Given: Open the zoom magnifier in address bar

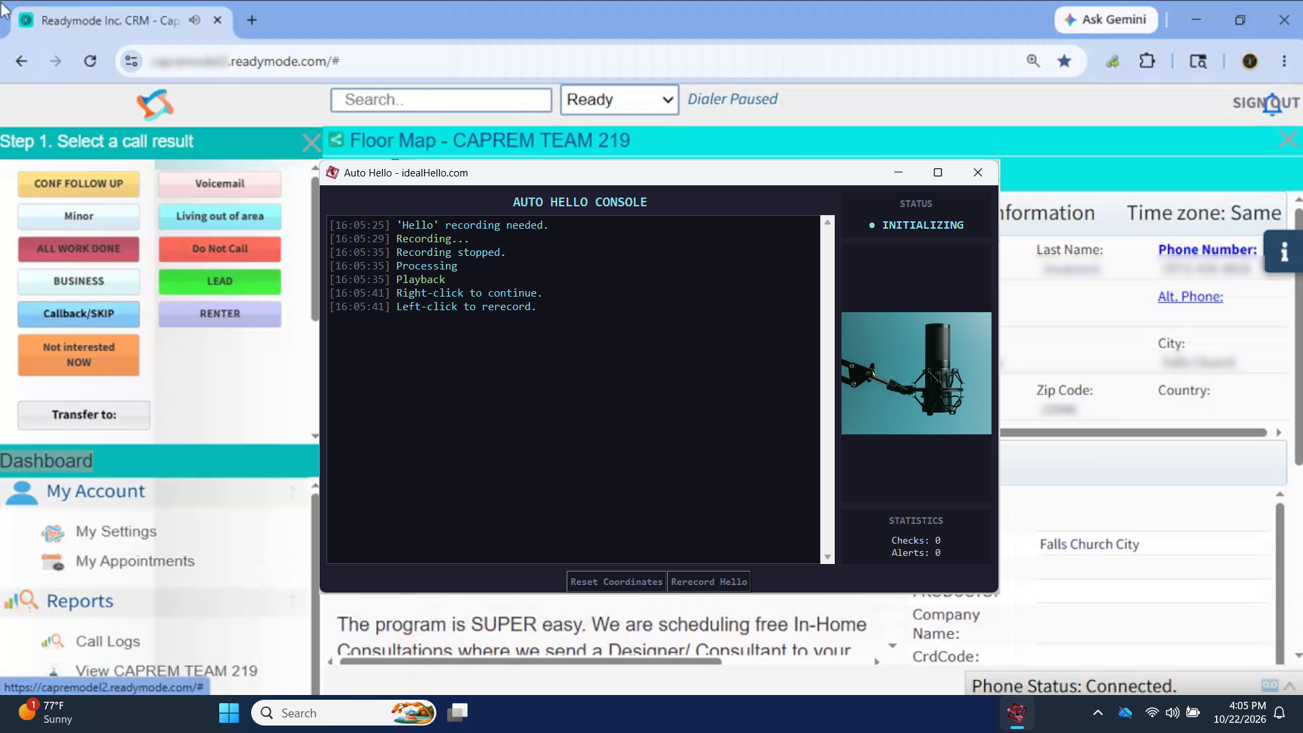Looking at the screenshot, I should (1033, 61).
